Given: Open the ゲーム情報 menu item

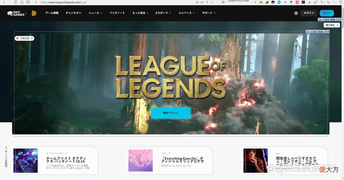Looking at the screenshot, I should (x=52, y=13).
